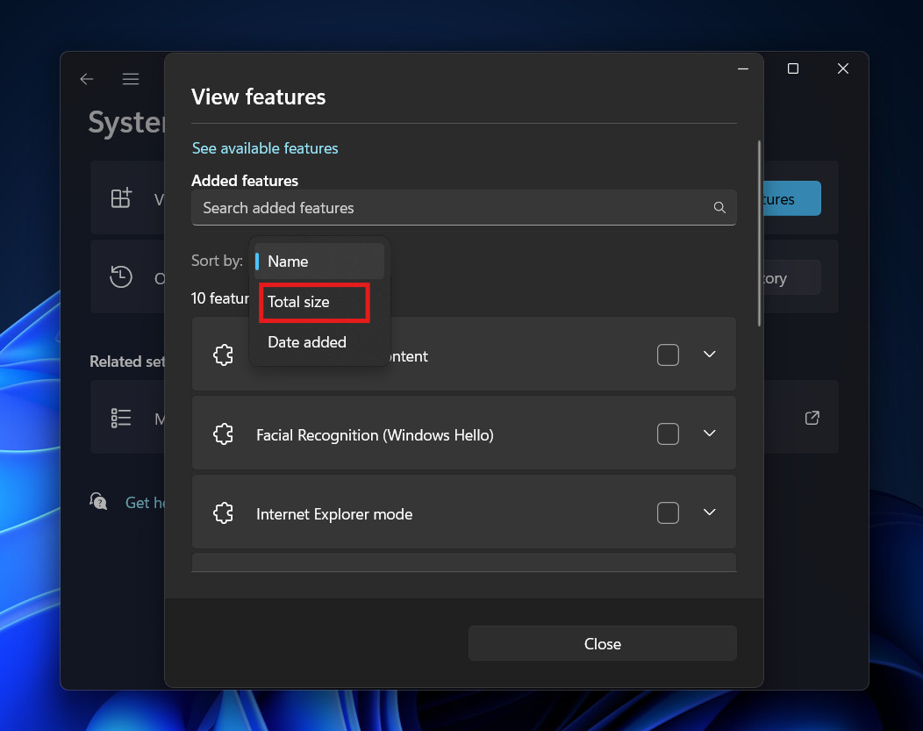
Task: Click the puzzle icon beside Internet Explorer mode
Action: click(x=223, y=512)
